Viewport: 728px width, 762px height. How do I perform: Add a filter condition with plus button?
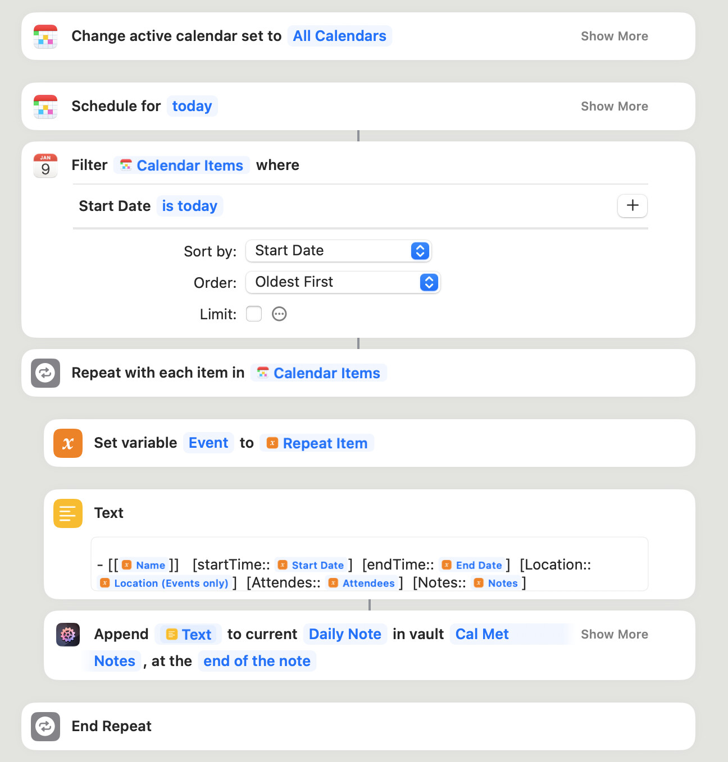coord(633,206)
